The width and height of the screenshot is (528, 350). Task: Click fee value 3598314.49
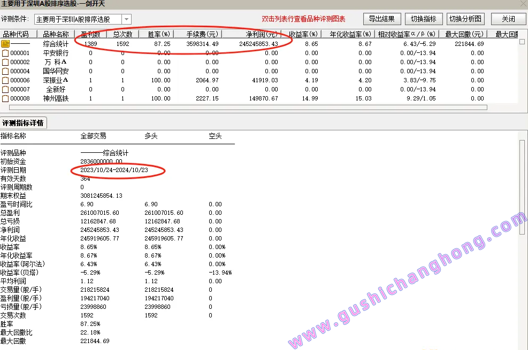[x=202, y=44]
